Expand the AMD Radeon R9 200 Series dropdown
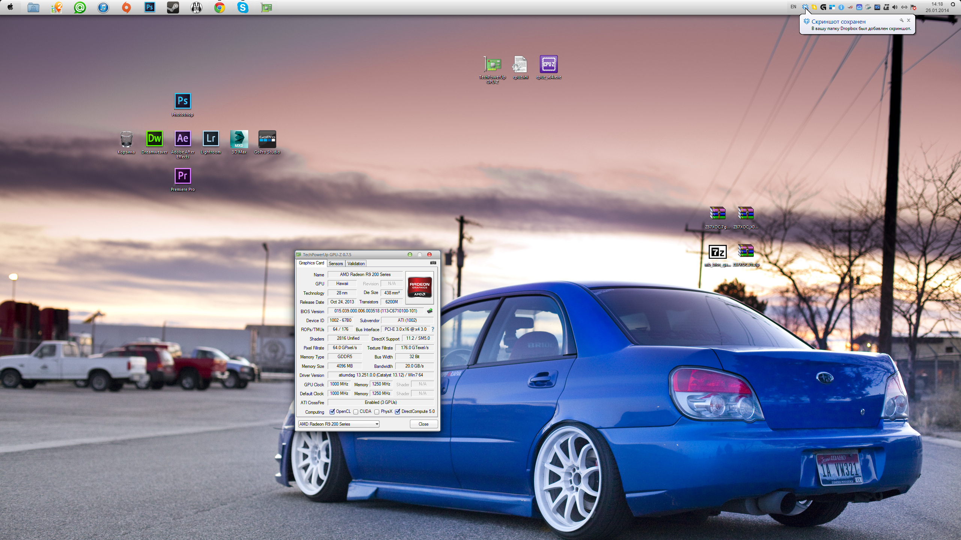Screen dimensions: 961x540 click(x=377, y=424)
